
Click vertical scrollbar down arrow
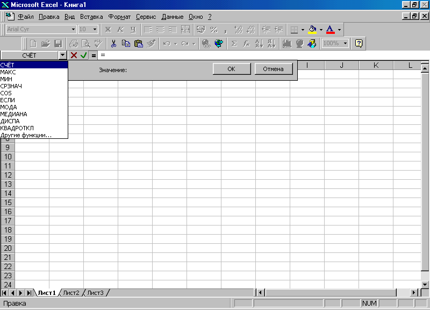point(425,285)
